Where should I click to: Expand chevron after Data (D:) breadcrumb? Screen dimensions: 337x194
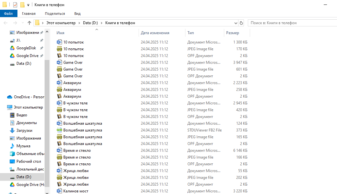(x=102, y=23)
